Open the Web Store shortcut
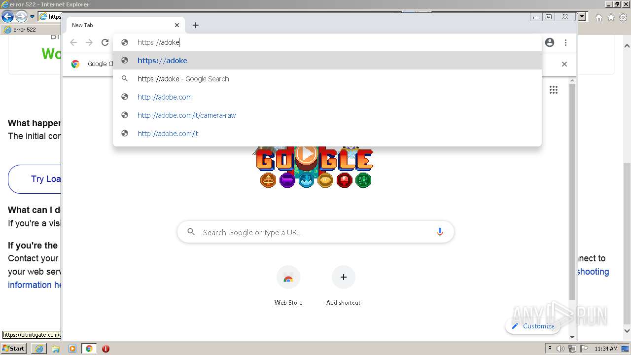The width and height of the screenshot is (631, 355). pyautogui.click(x=288, y=286)
